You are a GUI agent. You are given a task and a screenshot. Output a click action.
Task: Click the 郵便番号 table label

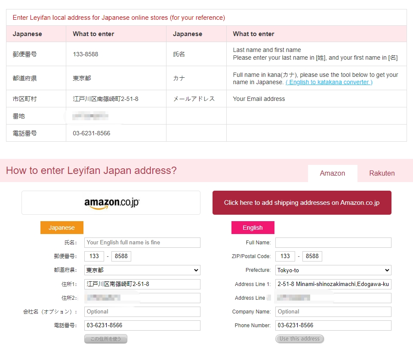[25, 54]
